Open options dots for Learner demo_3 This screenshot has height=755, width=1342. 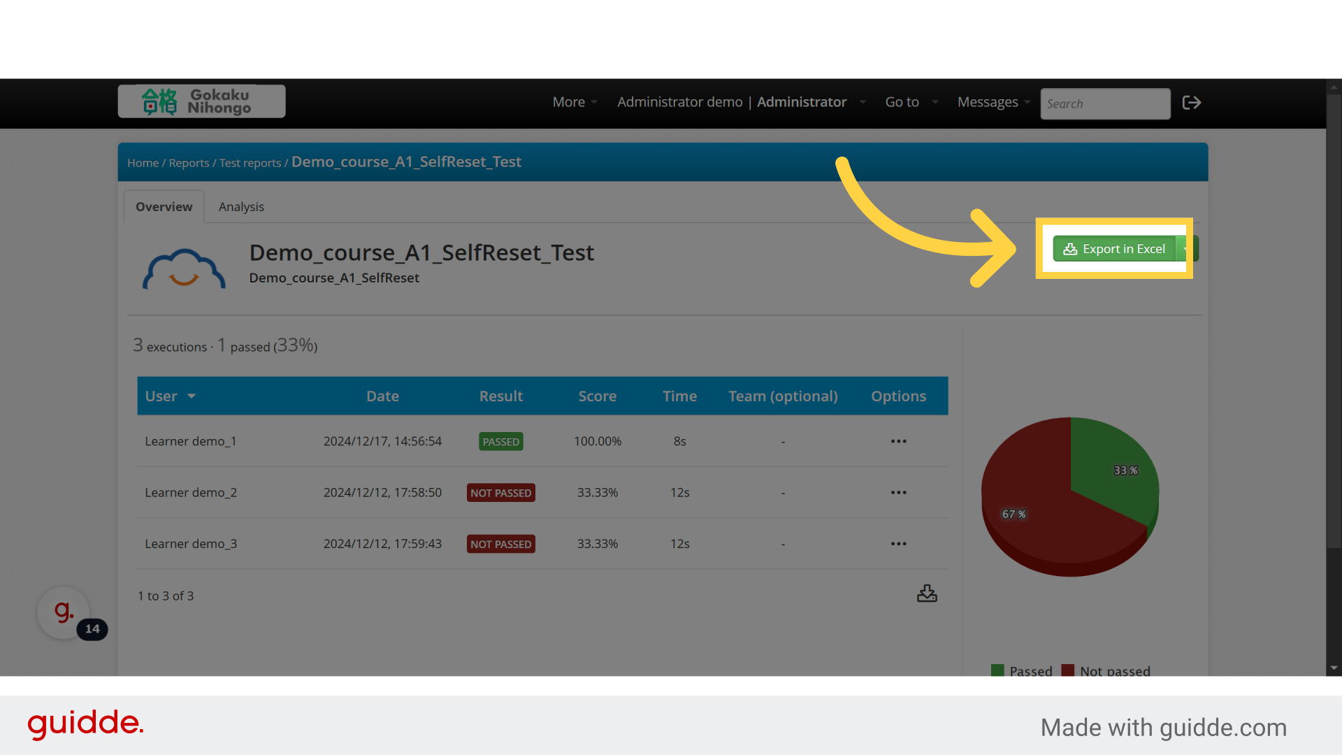click(898, 544)
